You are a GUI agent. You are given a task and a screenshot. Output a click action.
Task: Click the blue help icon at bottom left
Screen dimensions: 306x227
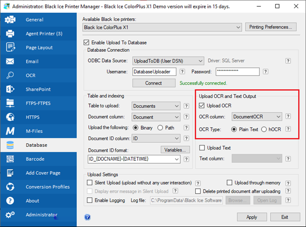(87, 217)
